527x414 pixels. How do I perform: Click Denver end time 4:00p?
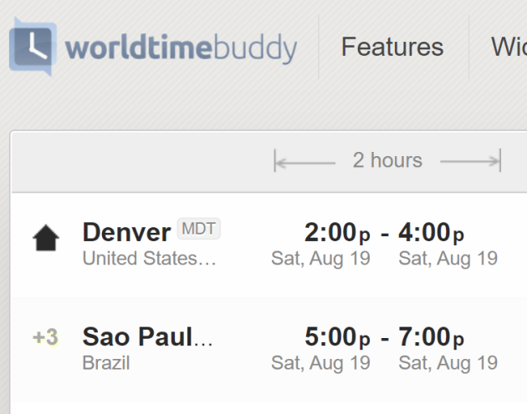click(x=431, y=232)
